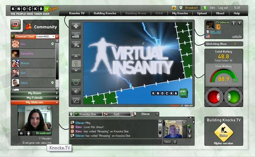
Task: Click the orange arrow beside the room dropdown
Action: click(57, 37)
